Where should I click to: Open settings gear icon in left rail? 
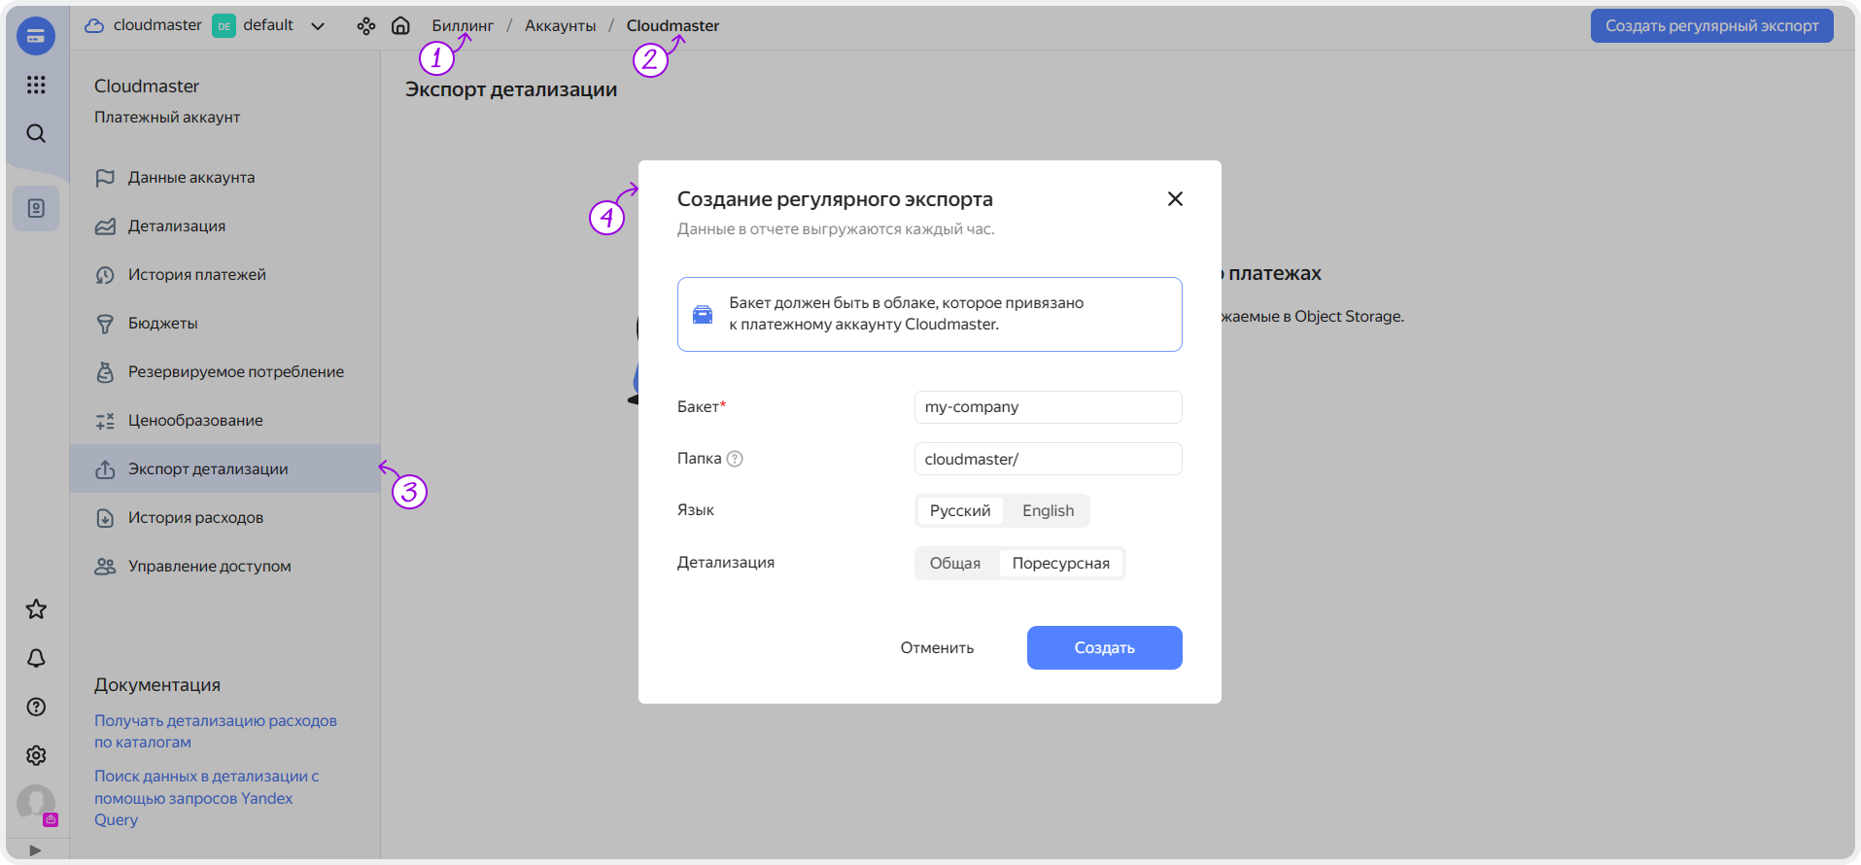tap(36, 755)
